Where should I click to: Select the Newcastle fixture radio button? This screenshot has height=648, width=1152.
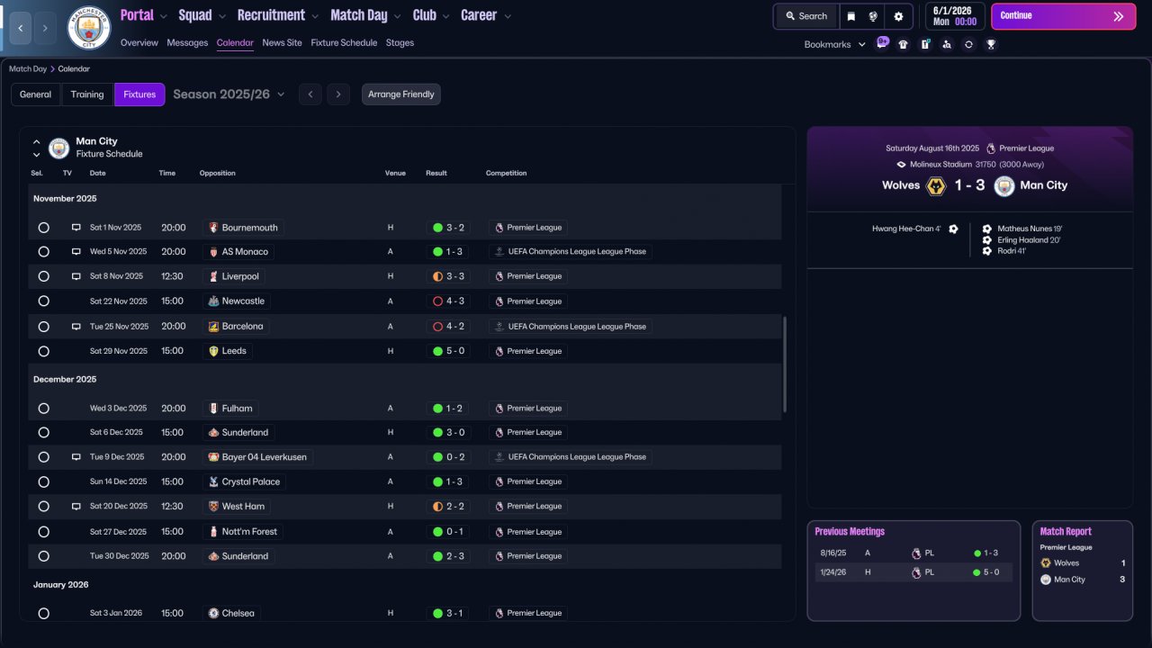(x=43, y=301)
